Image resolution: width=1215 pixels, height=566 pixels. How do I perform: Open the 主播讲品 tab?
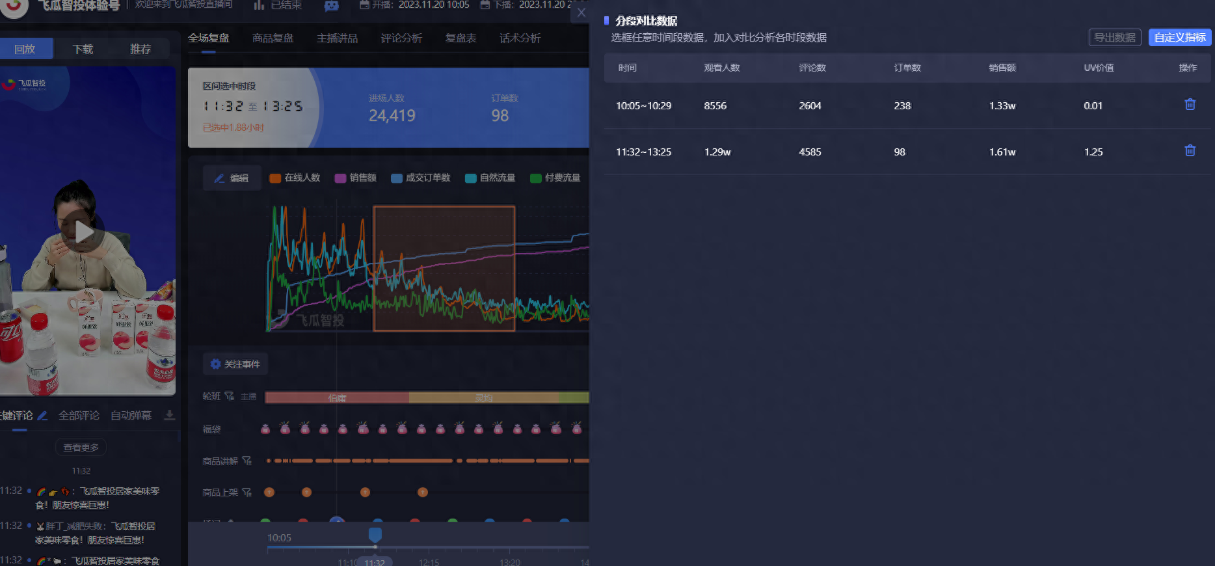pos(338,38)
